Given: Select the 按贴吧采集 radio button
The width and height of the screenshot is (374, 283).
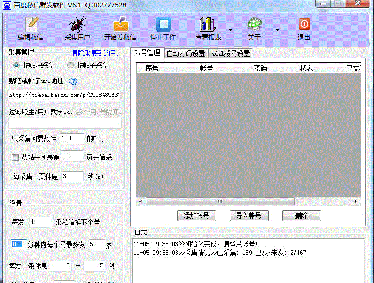Looking at the screenshot, I should coord(17,65).
